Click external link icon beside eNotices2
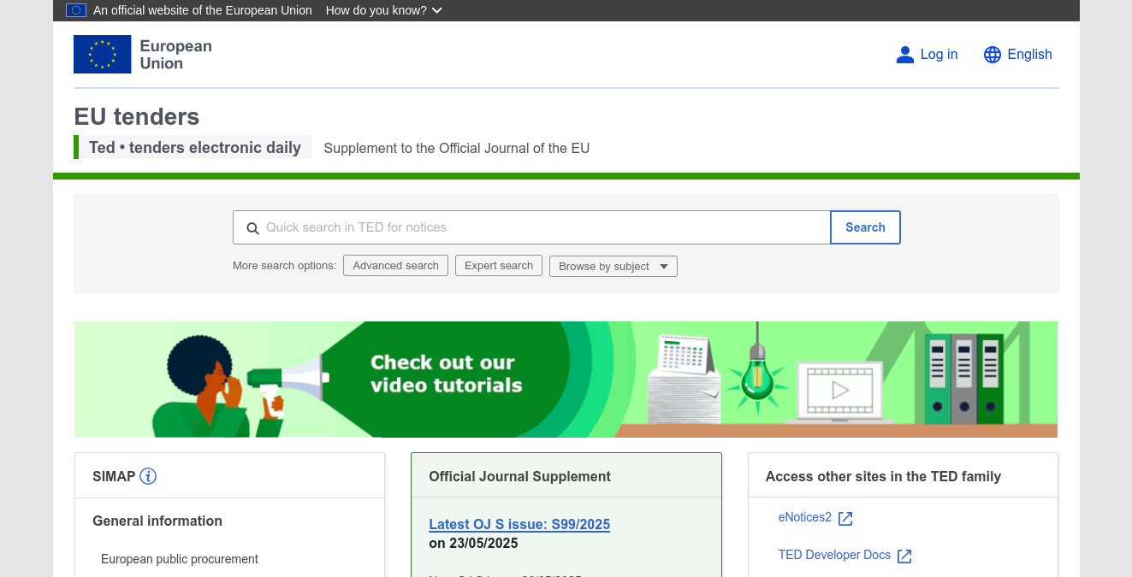The image size is (1132, 577). (x=845, y=518)
